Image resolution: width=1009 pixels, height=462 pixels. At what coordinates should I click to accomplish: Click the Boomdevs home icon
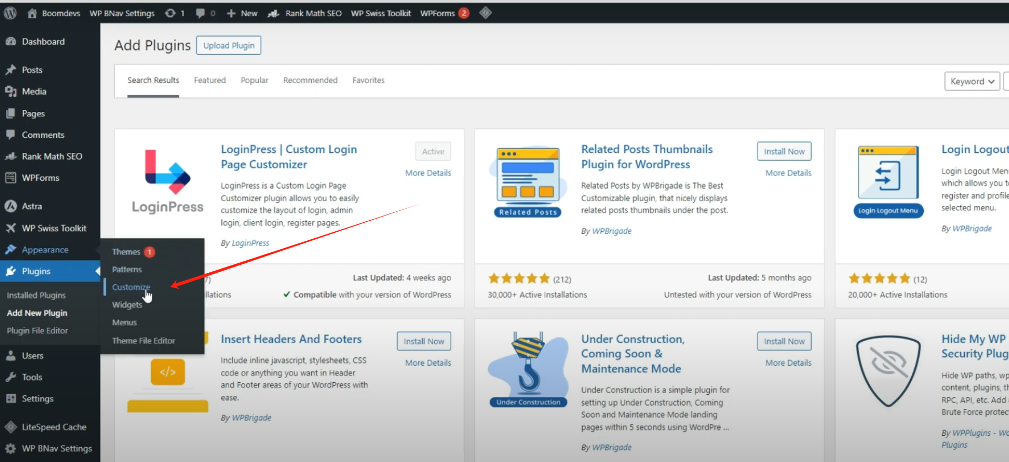click(x=32, y=13)
